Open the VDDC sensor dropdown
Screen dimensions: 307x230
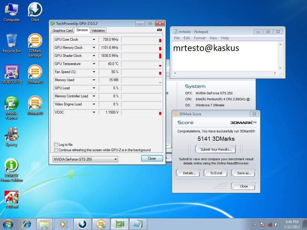(x=94, y=112)
